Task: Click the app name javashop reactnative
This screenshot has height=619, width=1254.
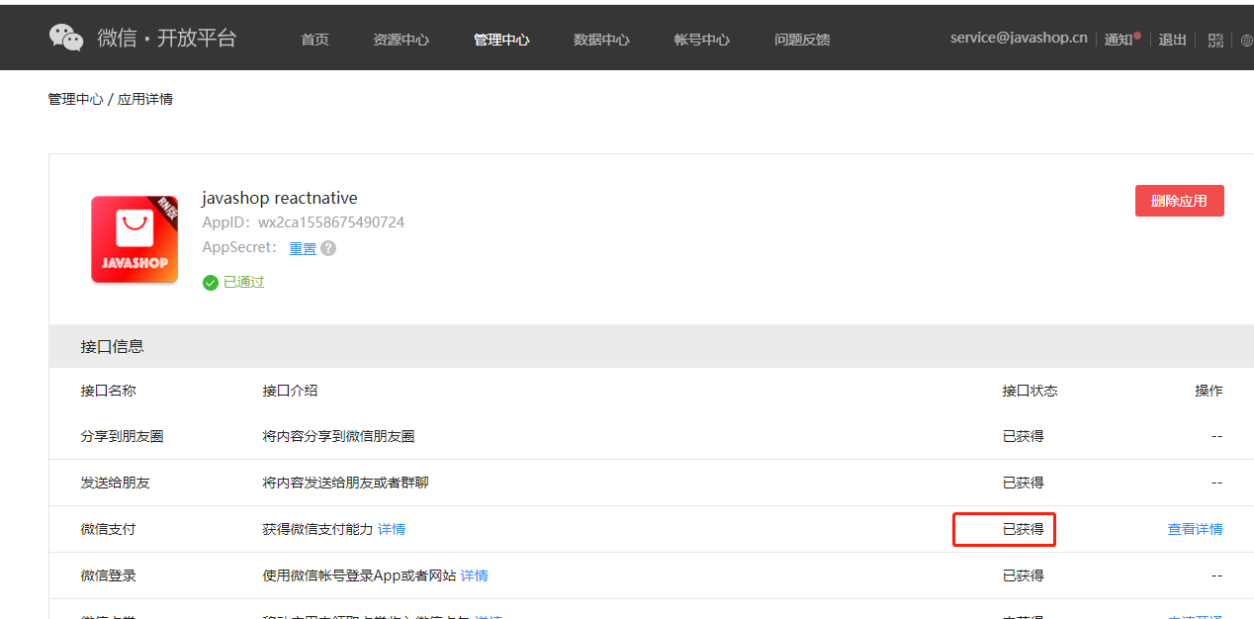Action: click(x=280, y=198)
